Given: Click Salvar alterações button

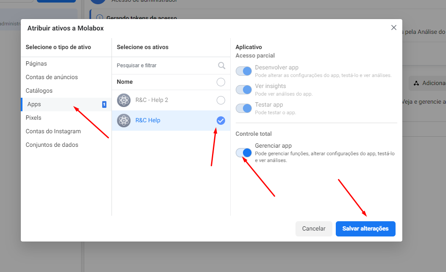Looking at the screenshot, I should pos(365,229).
